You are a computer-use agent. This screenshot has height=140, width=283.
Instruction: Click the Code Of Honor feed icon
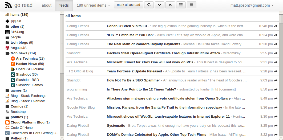7,127
